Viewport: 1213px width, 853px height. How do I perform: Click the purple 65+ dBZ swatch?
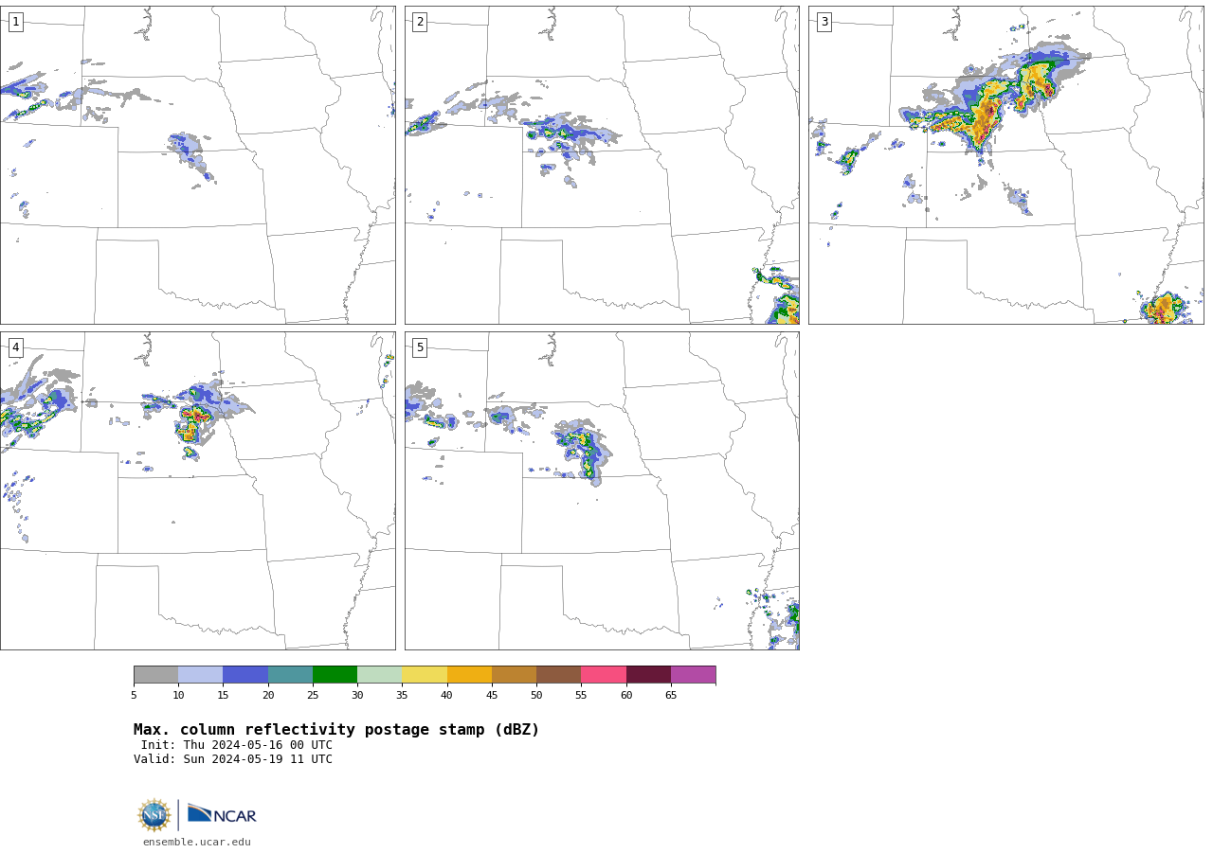tap(693, 674)
